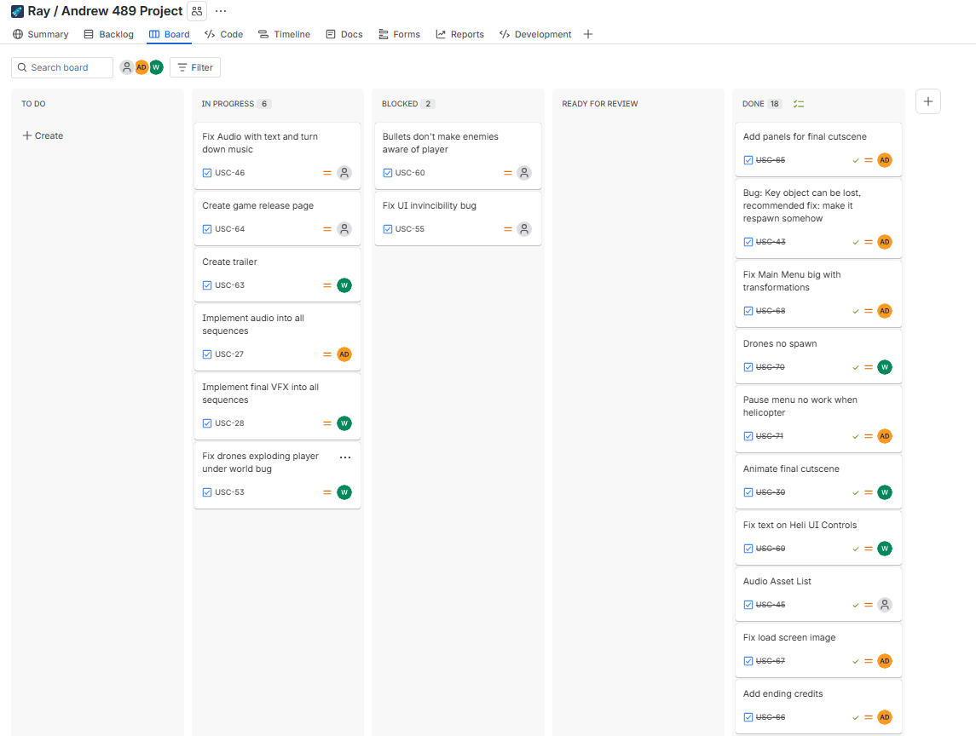
Task: Open issue key USC-63 link
Action: [x=229, y=285]
